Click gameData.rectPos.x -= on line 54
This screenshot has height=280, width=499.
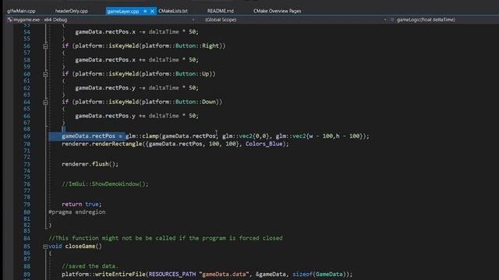[110, 32]
